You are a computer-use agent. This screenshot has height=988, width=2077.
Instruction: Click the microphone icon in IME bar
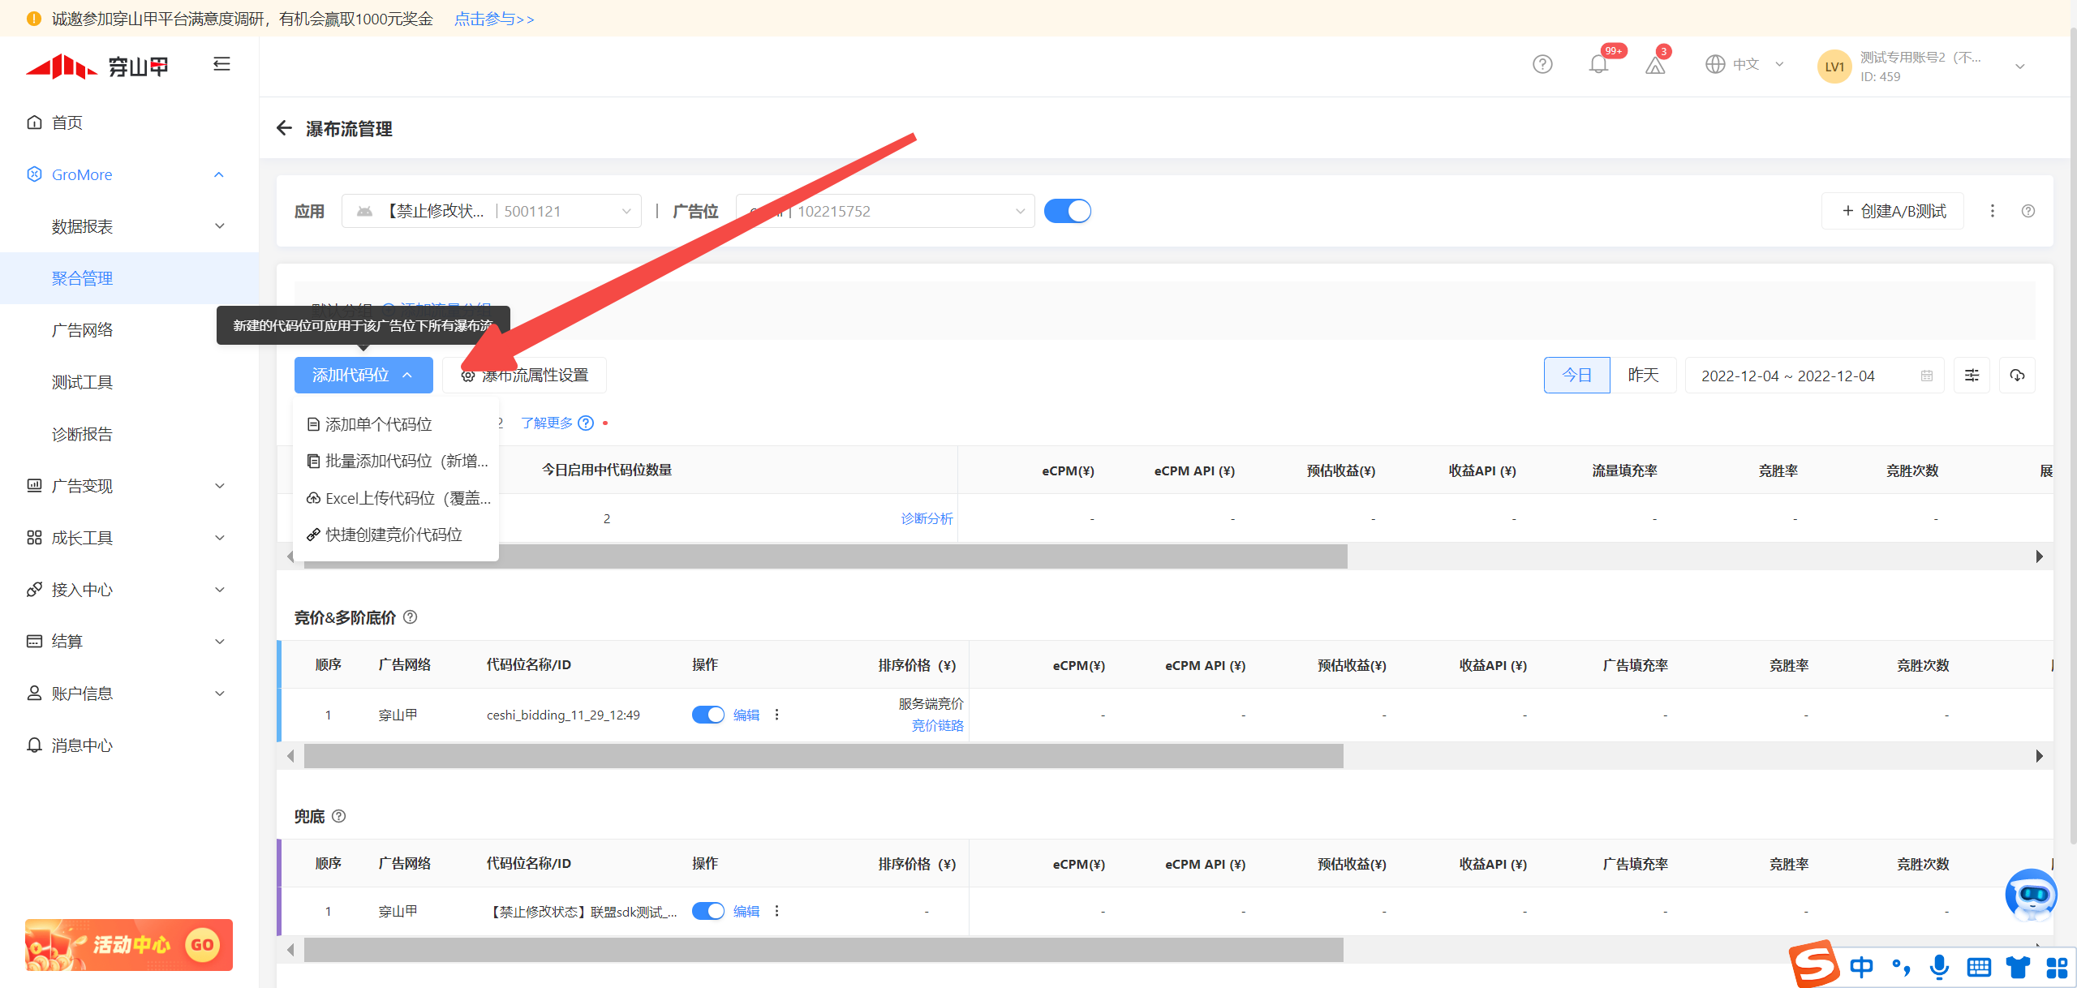click(1939, 967)
